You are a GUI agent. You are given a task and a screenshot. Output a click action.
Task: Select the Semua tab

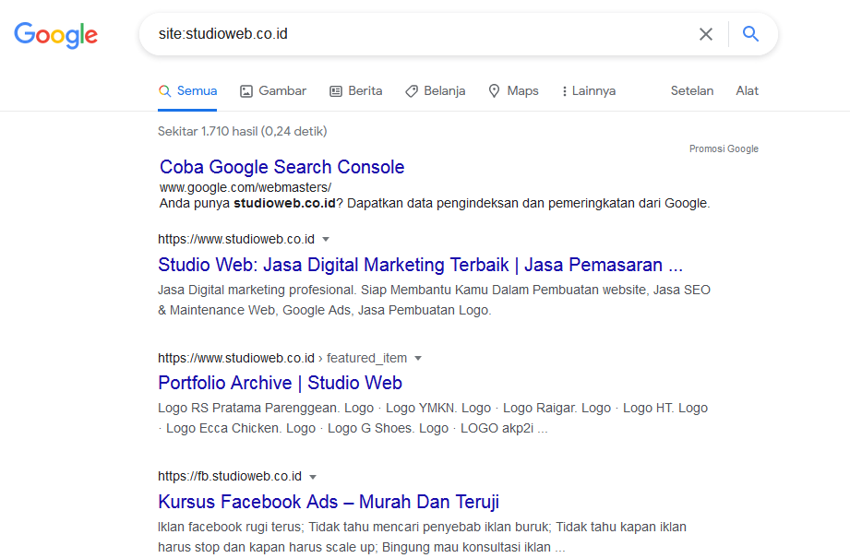(187, 91)
